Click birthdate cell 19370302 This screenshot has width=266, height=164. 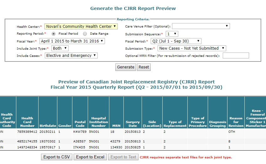pos(48,141)
